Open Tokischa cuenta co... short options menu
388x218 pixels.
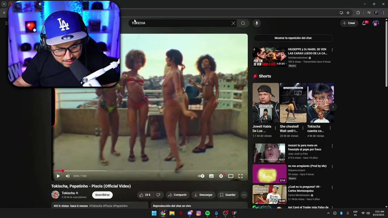coord(330,128)
